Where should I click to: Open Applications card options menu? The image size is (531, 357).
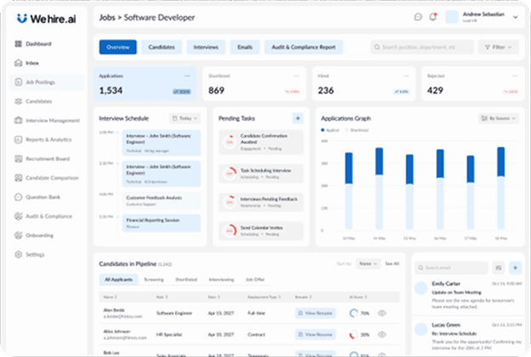[187, 76]
